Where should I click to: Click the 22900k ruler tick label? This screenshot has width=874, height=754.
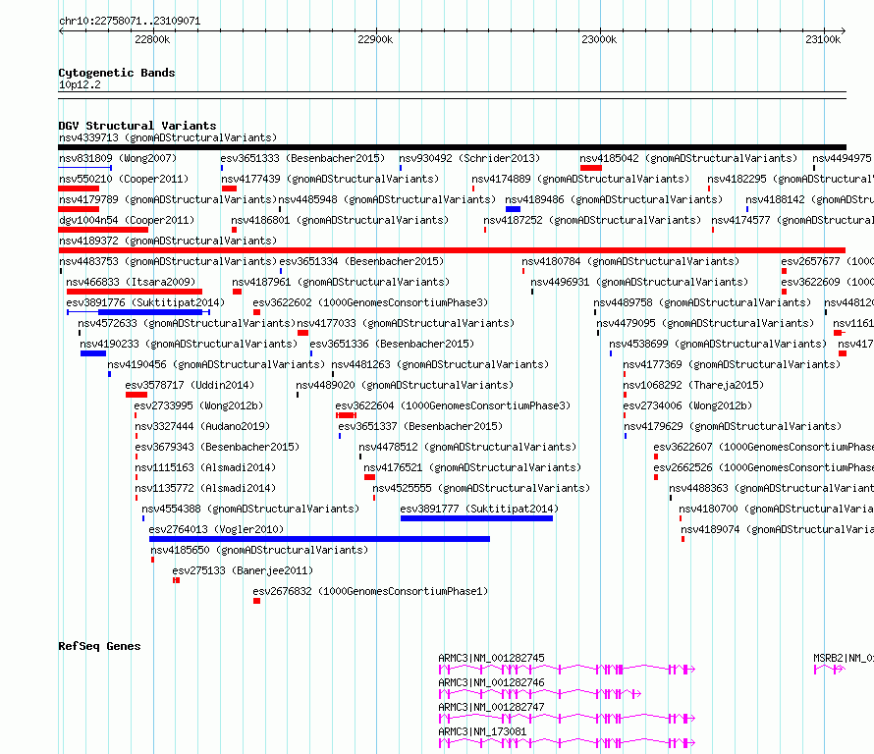pyautogui.click(x=375, y=39)
